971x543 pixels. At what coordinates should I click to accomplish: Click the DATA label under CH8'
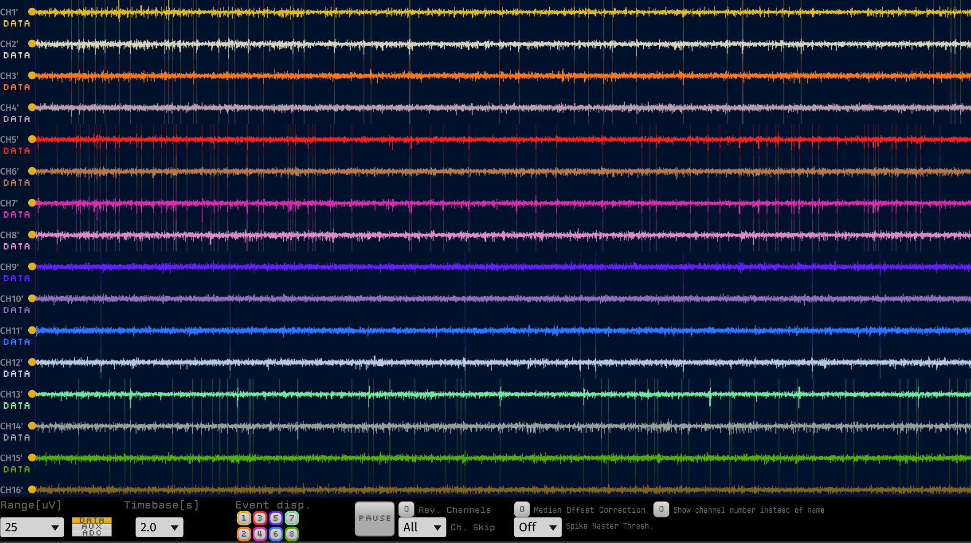coord(16,246)
